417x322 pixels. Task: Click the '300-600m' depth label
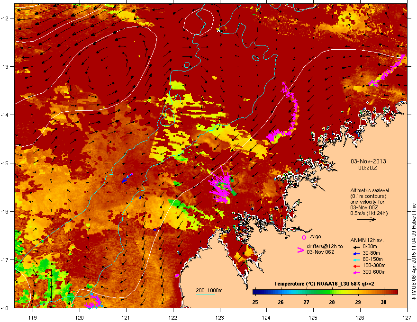374,272
